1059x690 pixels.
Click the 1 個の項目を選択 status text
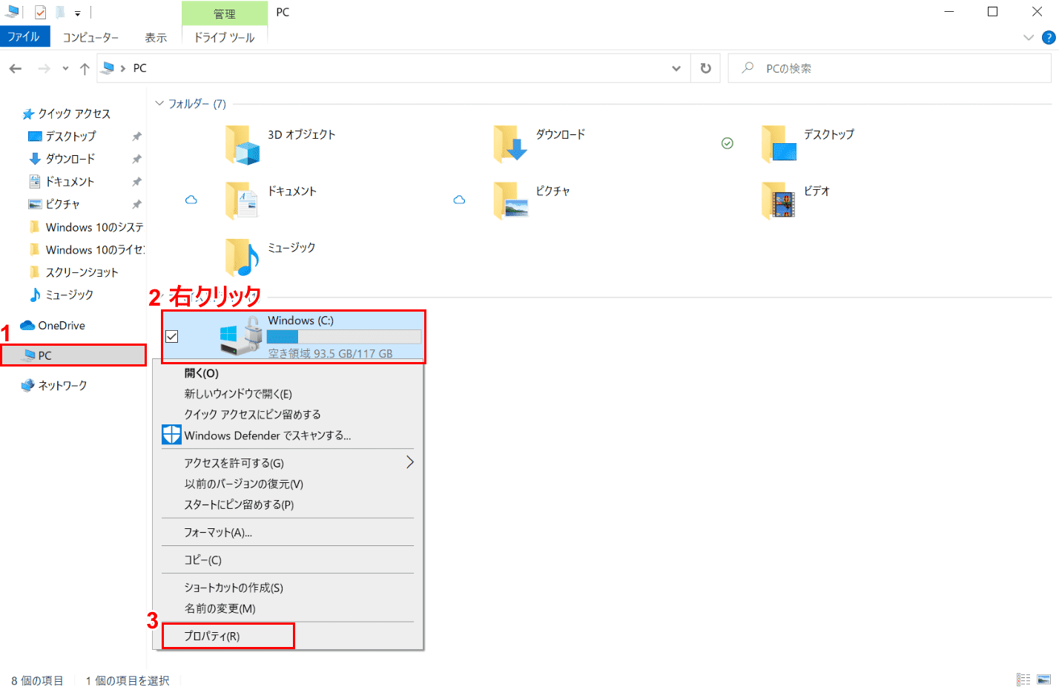(x=128, y=680)
